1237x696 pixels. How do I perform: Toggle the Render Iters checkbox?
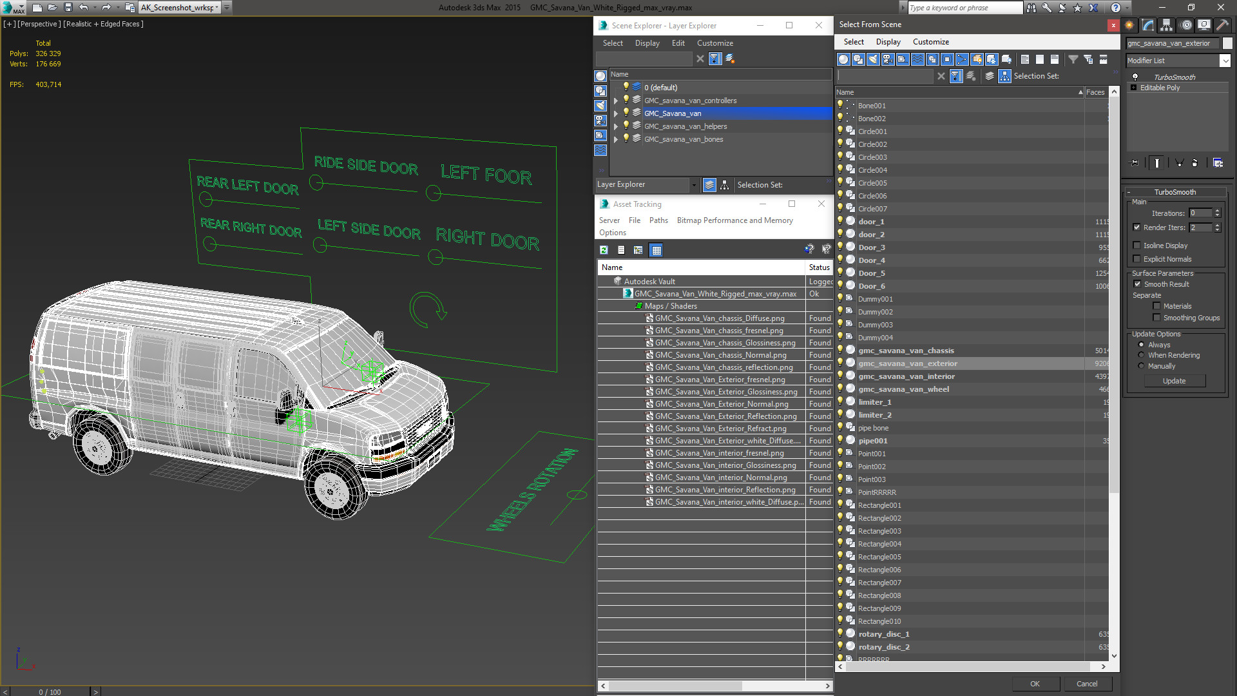coord(1136,227)
